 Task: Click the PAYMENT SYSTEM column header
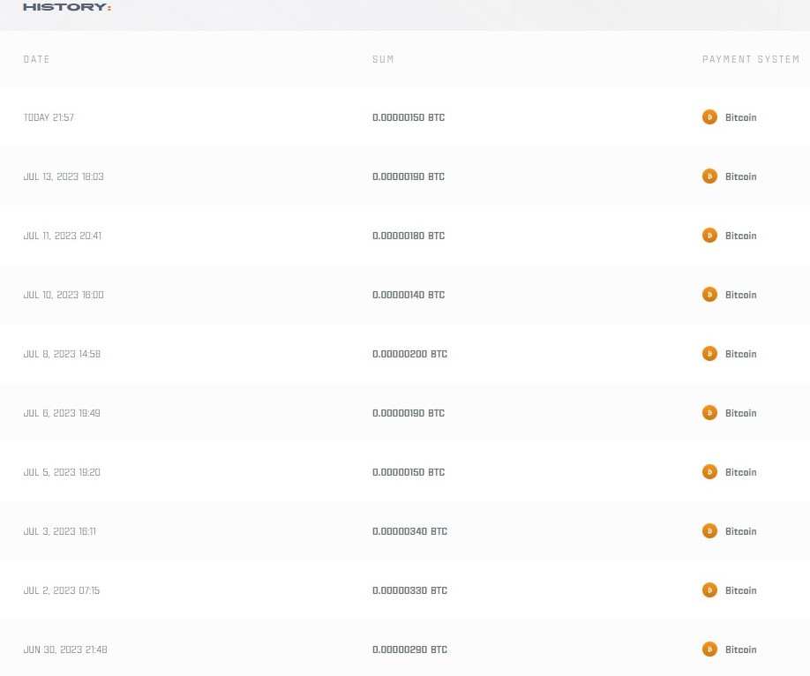[751, 59]
